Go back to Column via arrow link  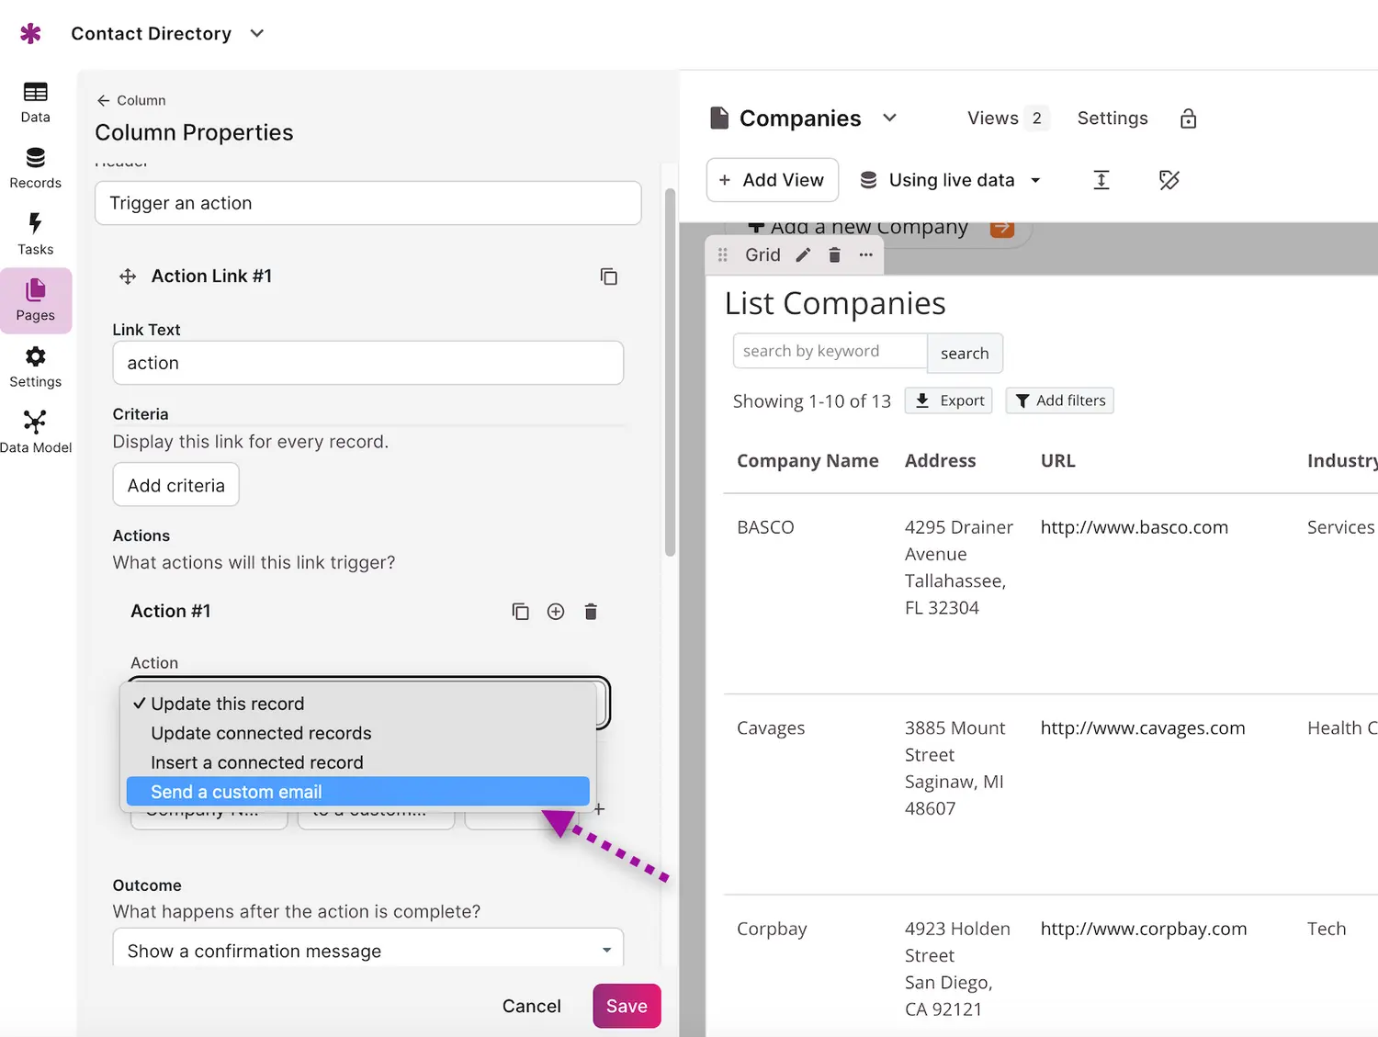[x=131, y=100]
